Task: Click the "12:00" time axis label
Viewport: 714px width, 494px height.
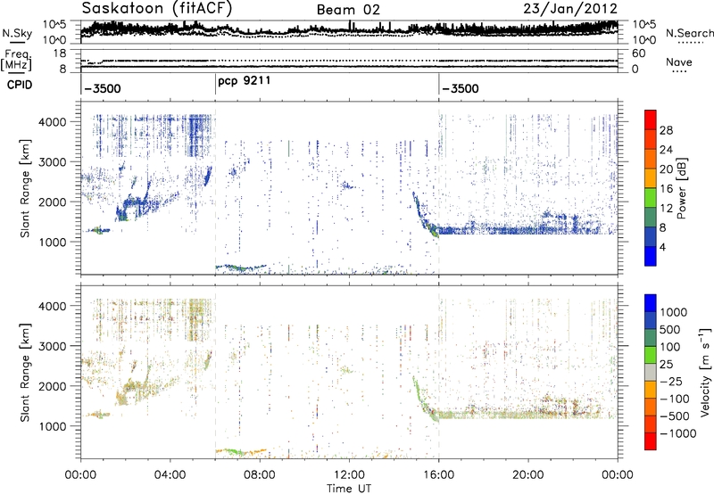Action: coord(349,475)
